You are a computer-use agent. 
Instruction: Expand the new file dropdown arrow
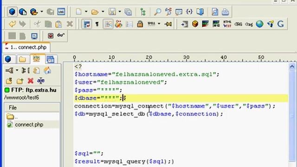[x=86, y=12]
